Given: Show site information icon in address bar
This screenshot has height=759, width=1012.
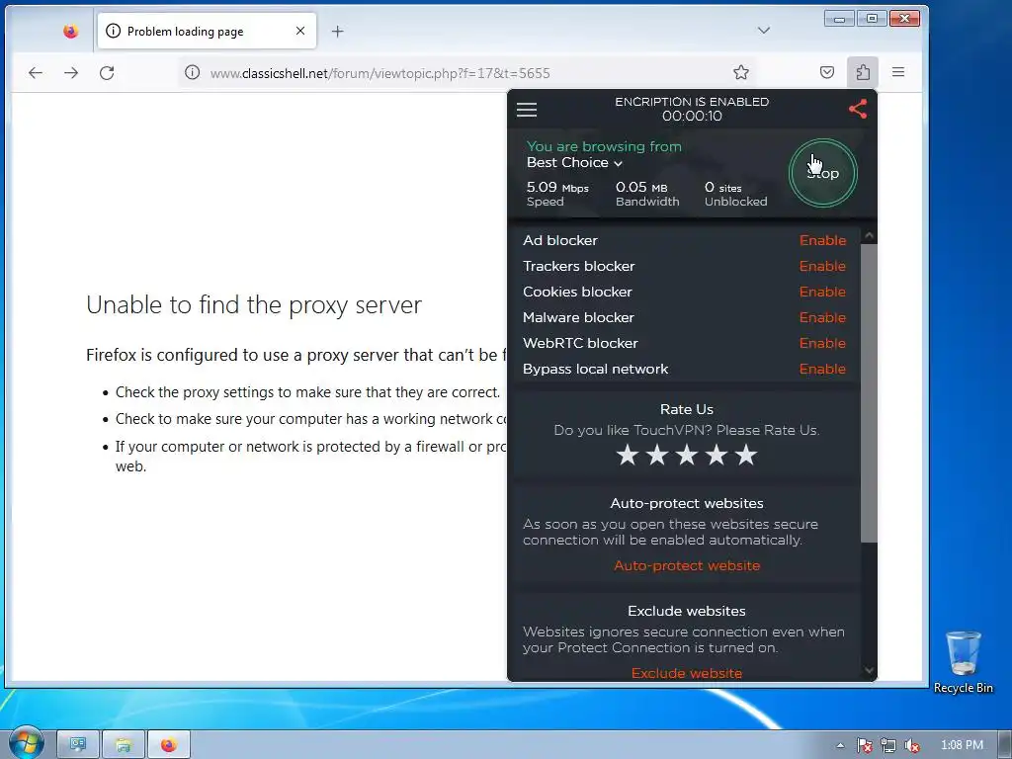Looking at the screenshot, I should pyautogui.click(x=193, y=72).
